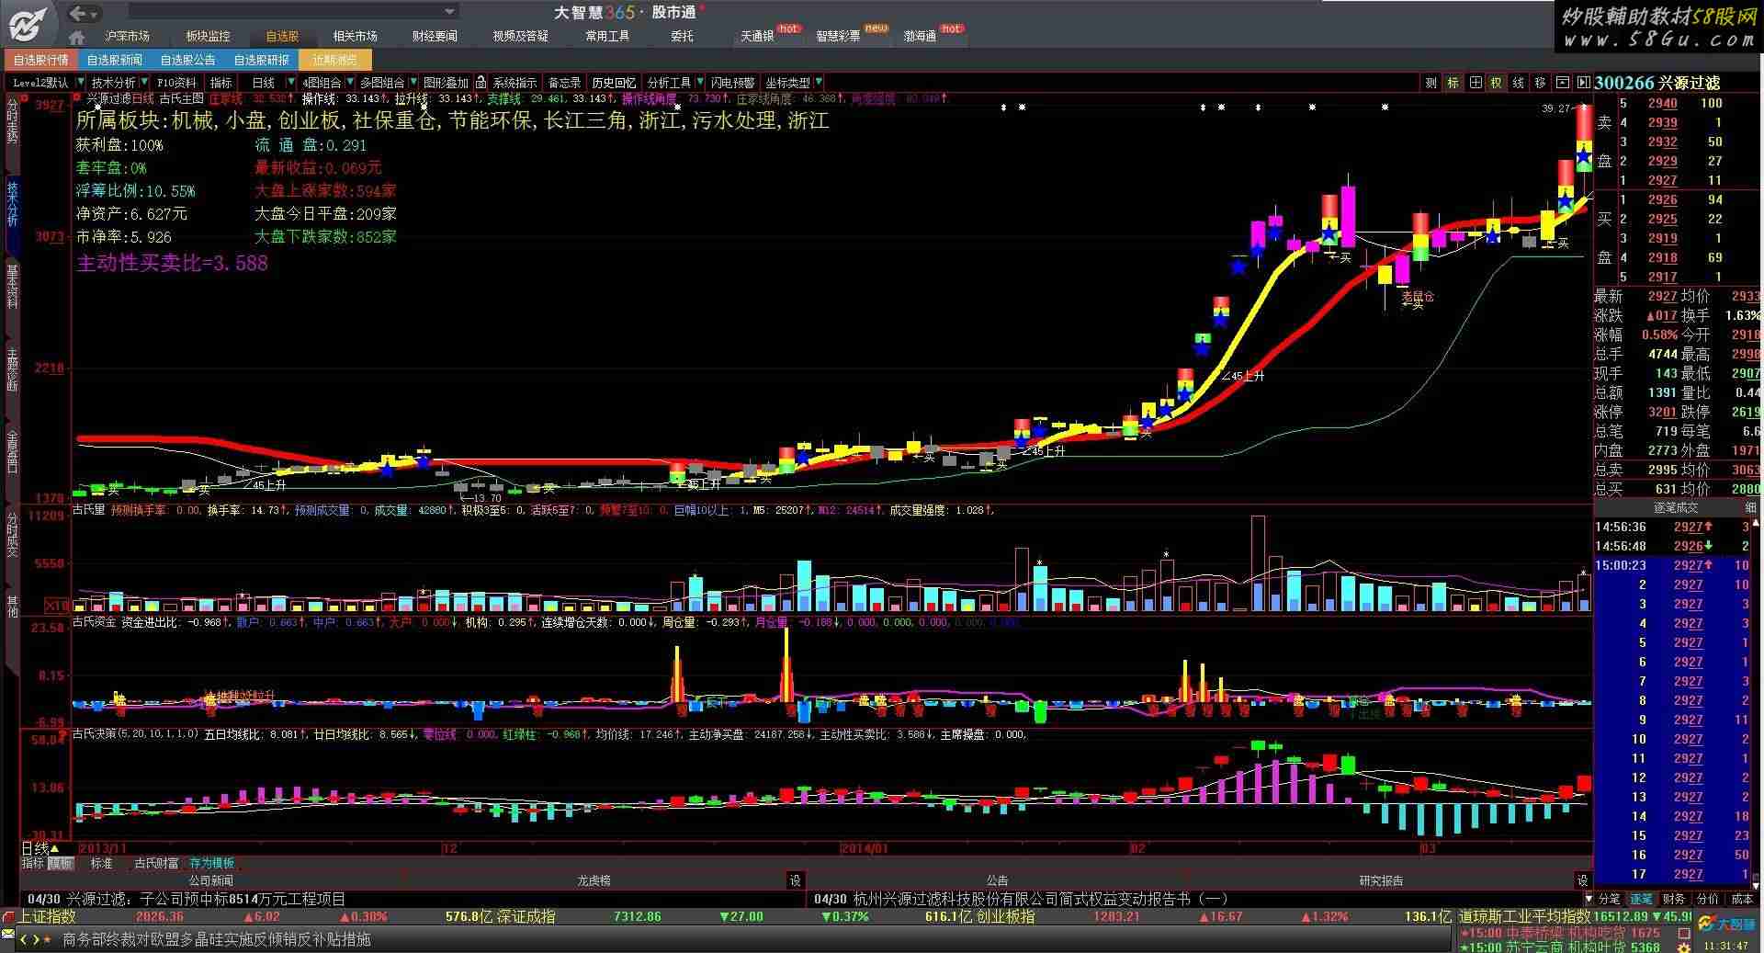Click the Dazhihui logo icon
Viewport: 1764px width, 953px height.
(28, 24)
